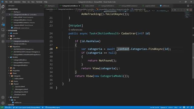Close CategoriaController.cs in Open Editors list
This screenshot has width=194, height=109.
10,15
